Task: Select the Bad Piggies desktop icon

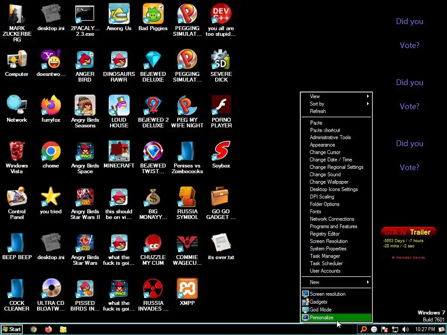Action: (153, 14)
